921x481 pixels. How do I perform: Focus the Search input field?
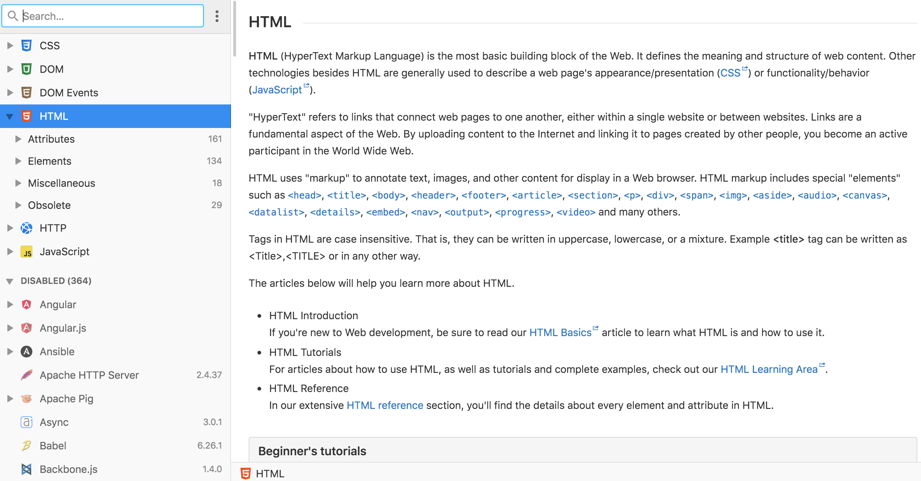103,16
